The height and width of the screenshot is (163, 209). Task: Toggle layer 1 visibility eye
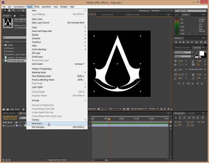click(3, 125)
